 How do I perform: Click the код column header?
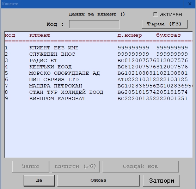(10, 35)
